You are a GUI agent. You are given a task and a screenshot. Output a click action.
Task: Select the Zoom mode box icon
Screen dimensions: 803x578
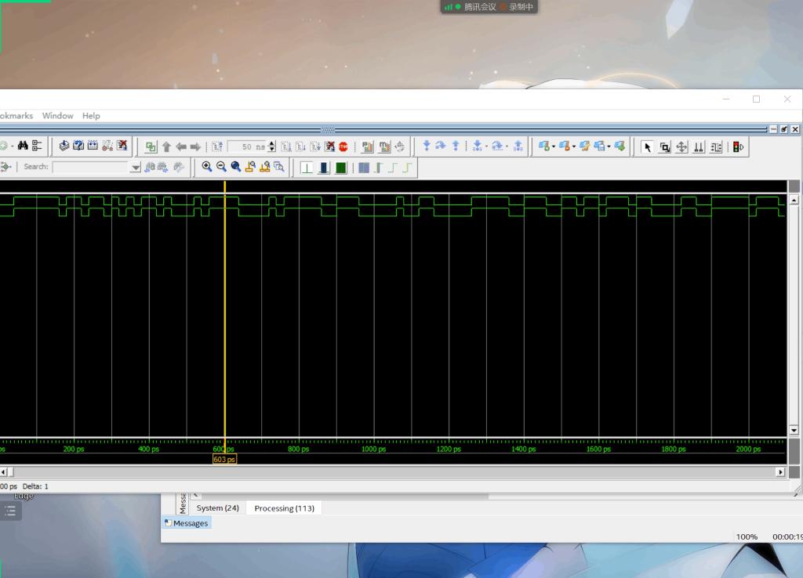click(664, 146)
